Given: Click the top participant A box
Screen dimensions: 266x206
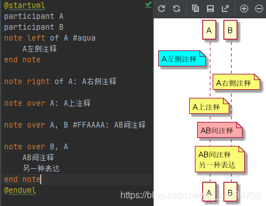Looking at the screenshot, I should tap(209, 30).
